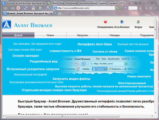Click the green arrows icon beside new tab
This screenshot has width=159, height=120.
pyautogui.click(x=60, y=14)
